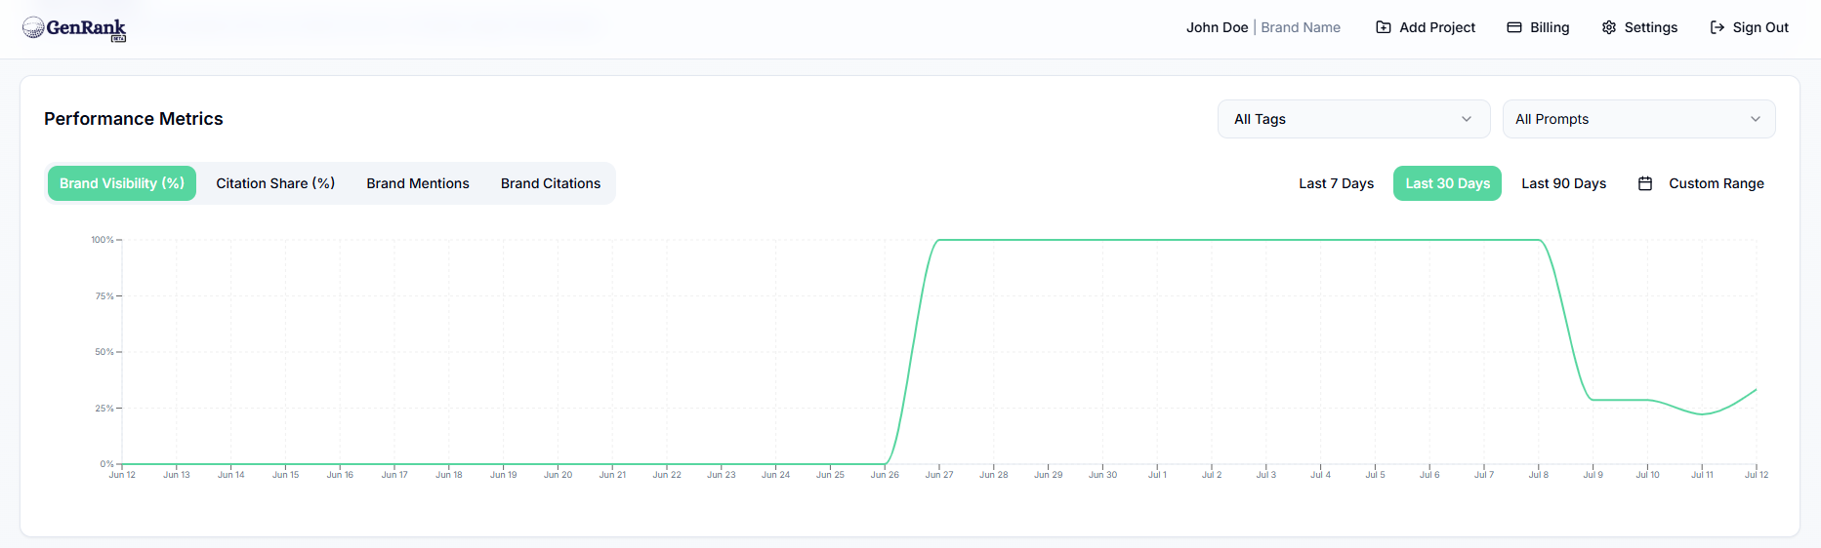Screen dimensions: 1821x548
Task: Switch to the Brand Citations tab
Action: [x=551, y=183]
